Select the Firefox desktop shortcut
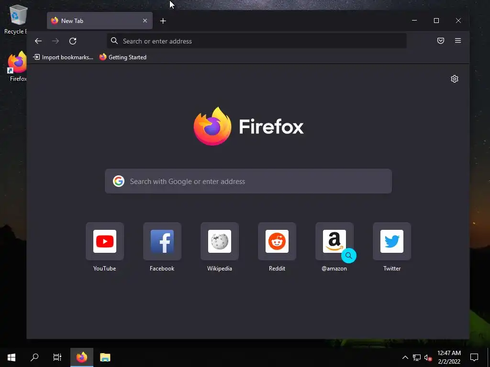This screenshot has height=367, width=490. point(18,66)
